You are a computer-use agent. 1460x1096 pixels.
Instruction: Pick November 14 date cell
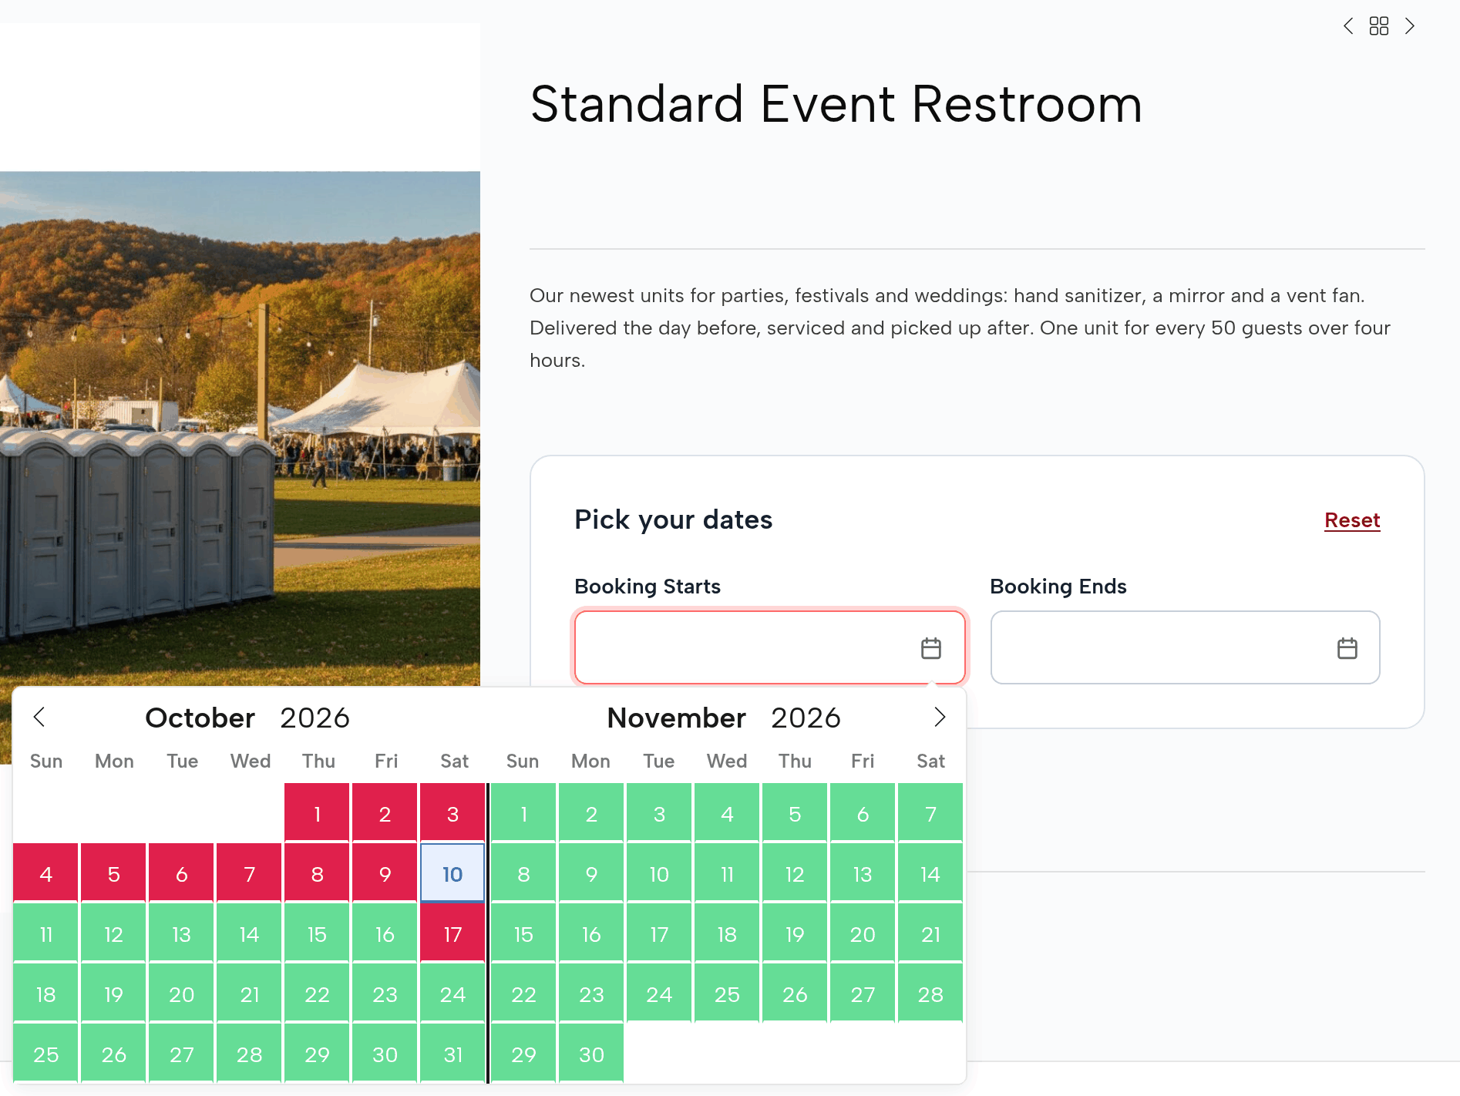[930, 873]
